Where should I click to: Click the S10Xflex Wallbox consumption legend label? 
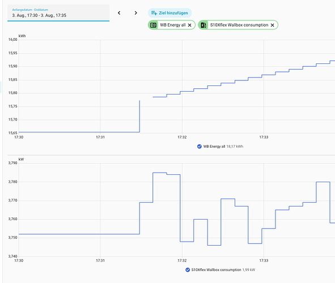[216, 270]
